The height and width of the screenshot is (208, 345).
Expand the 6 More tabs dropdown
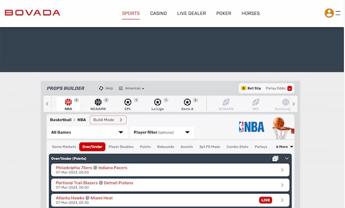coord(284,147)
